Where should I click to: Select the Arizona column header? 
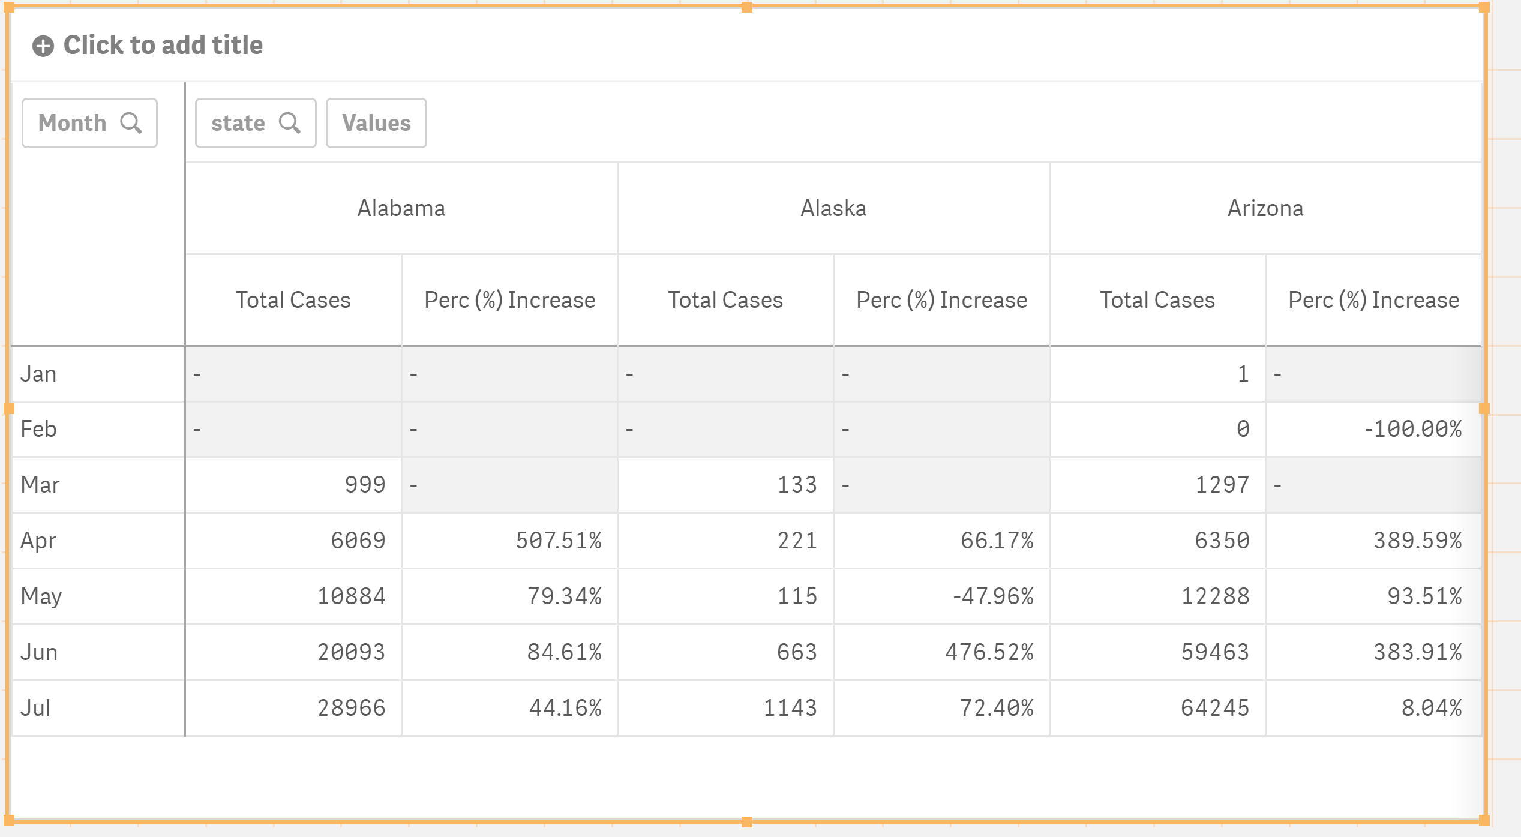coord(1265,208)
